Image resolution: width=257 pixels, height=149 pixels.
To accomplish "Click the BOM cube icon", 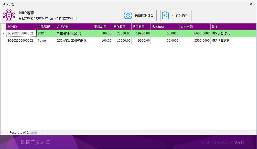I will click(x=128, y=15).
